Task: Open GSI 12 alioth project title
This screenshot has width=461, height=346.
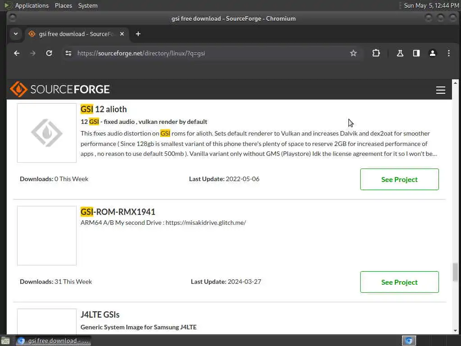Action: (x=104, y=109)
